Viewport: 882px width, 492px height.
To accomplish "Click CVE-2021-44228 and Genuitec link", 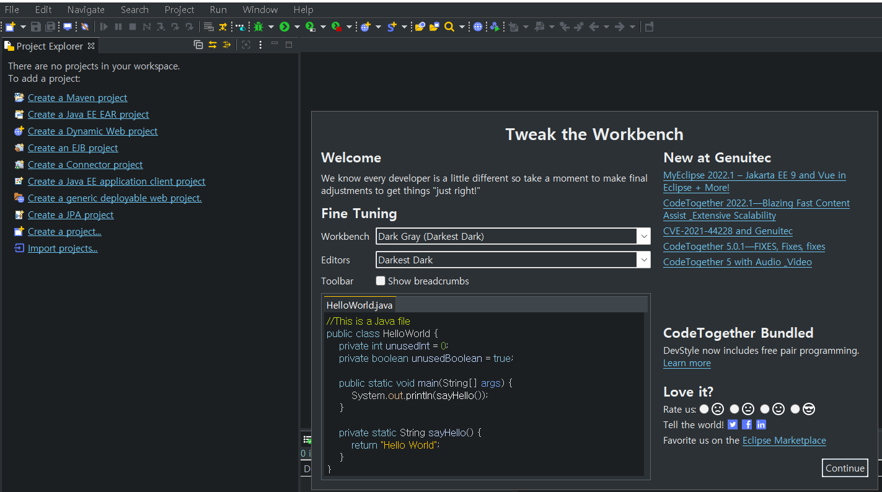I will (728, 231).
